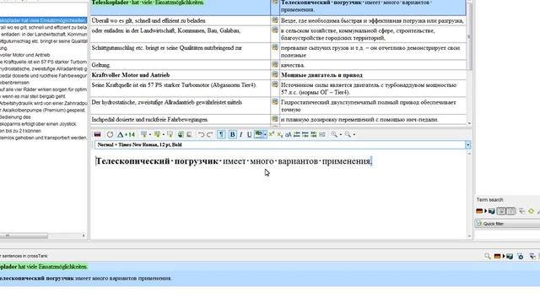Click the translation table scroll down arrow

point(469,123)
